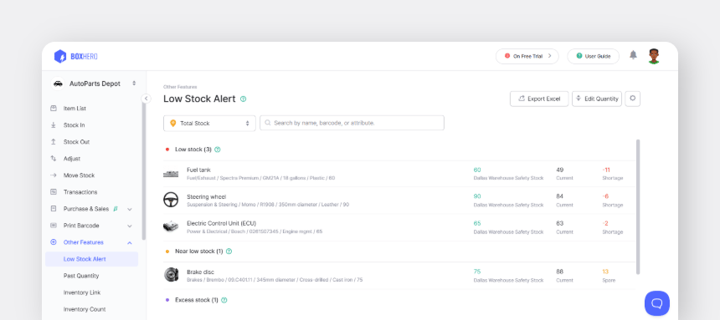Open Move Stock

79,175
